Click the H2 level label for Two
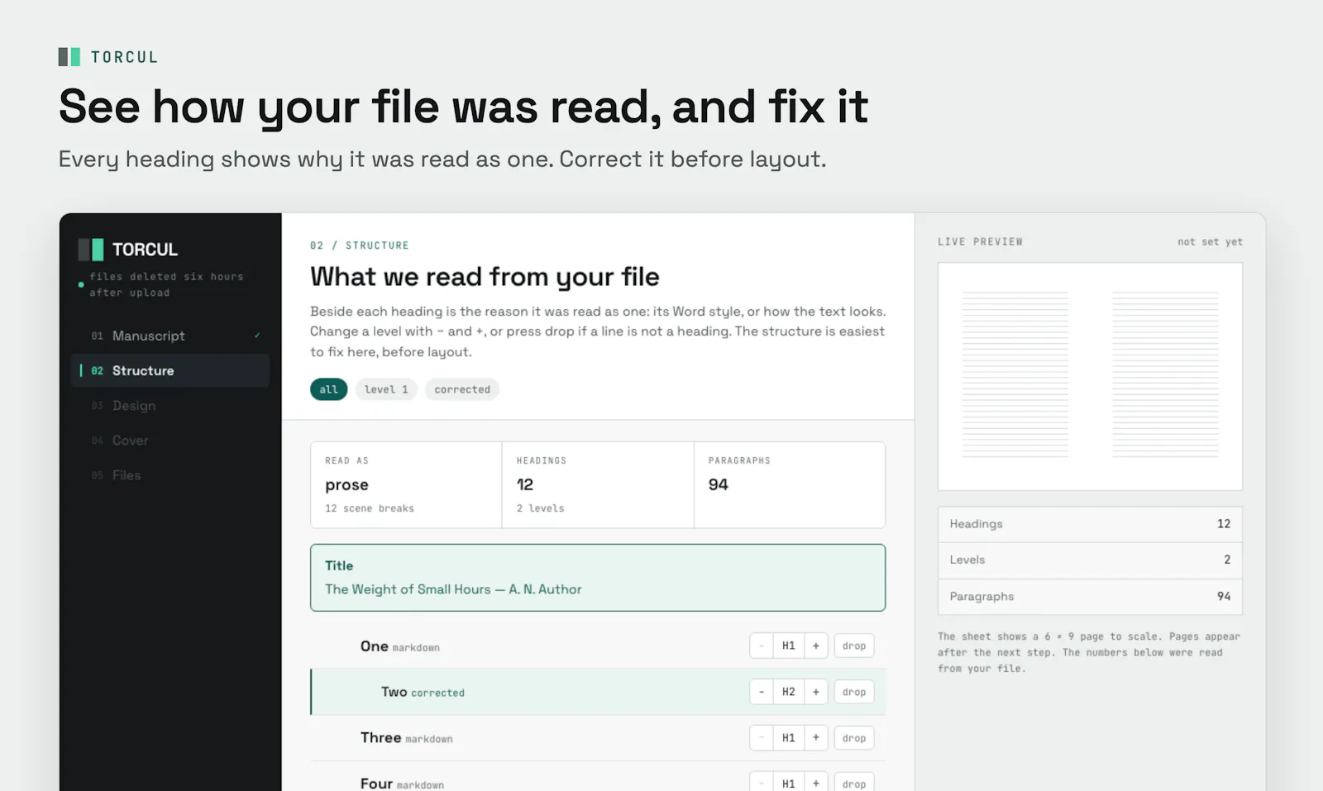 pos(789,692)
